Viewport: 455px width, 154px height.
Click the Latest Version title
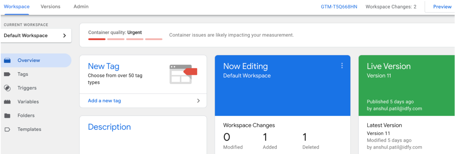[x=384, y=125]
